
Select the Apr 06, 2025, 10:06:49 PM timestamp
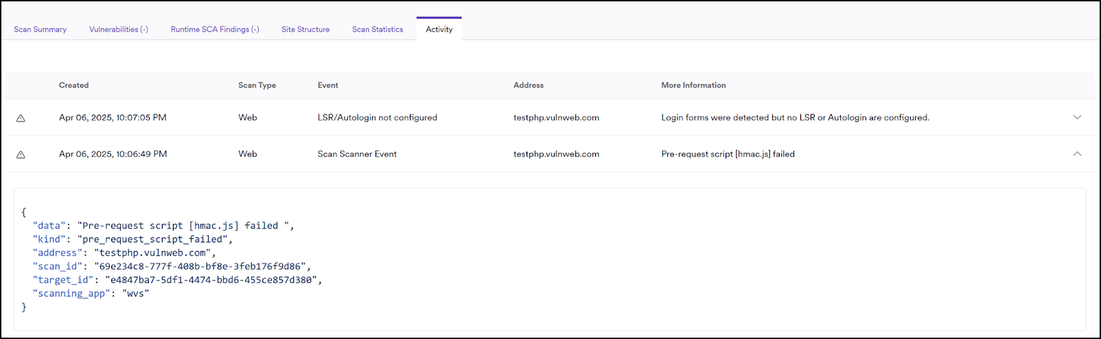113,154
